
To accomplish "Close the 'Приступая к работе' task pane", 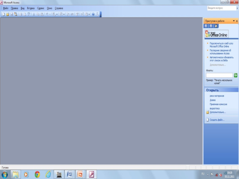I will click(237, 21).
